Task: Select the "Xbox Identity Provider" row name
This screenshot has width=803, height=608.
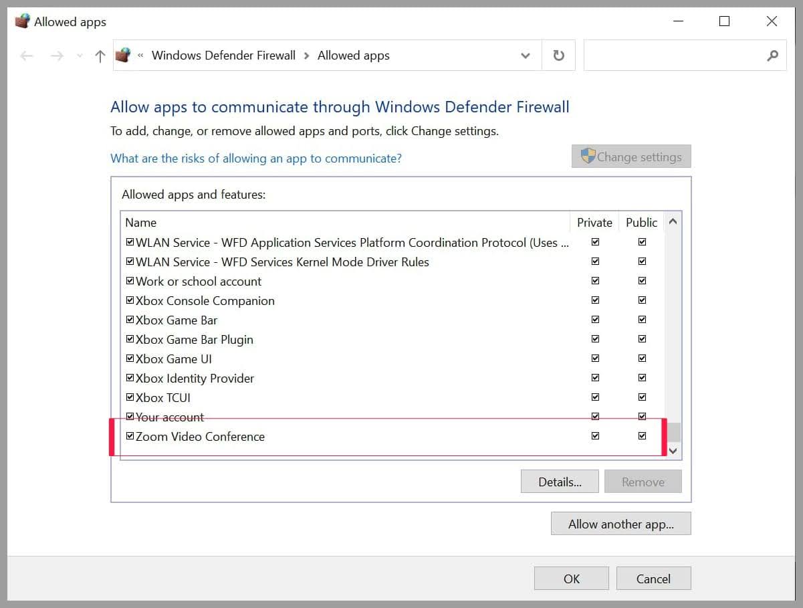Action: (x=195, y=378)
